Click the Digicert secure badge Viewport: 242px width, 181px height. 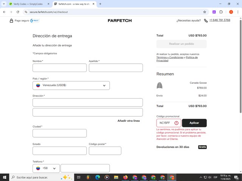(x=35, y=20)
